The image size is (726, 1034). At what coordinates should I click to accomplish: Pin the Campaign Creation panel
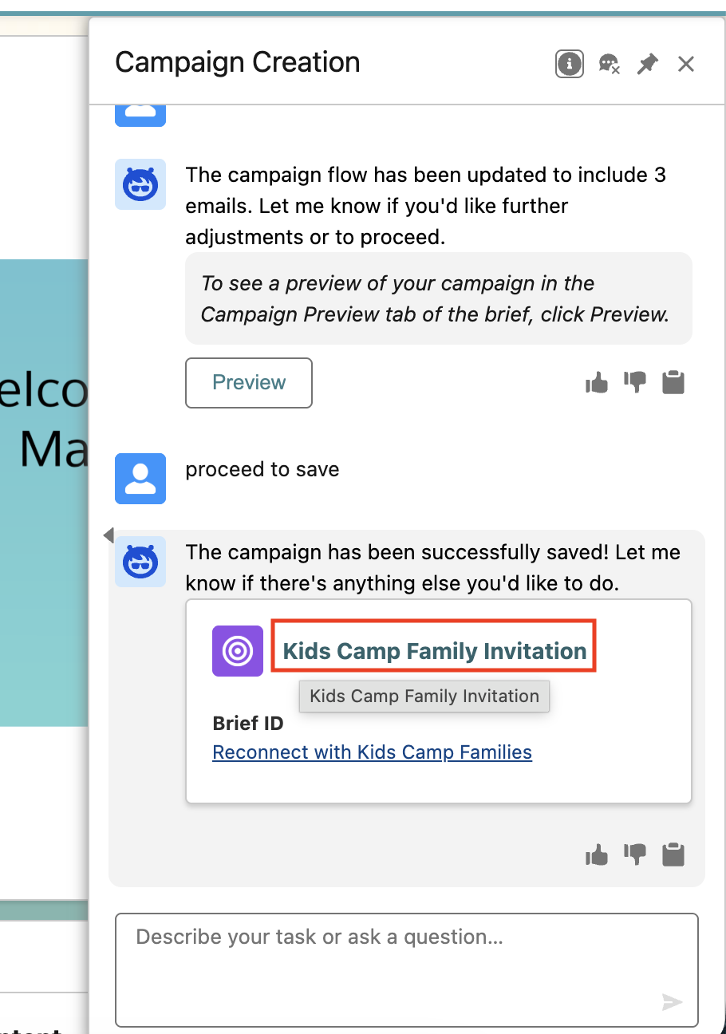pos(648,64)
